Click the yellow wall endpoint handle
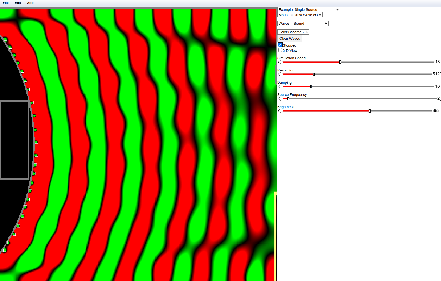 click(x=275, y=193)
